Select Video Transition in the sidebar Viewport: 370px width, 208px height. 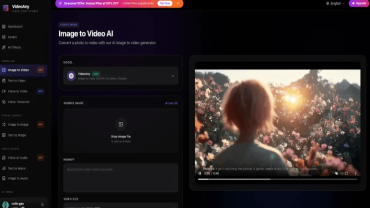(18, 101)
